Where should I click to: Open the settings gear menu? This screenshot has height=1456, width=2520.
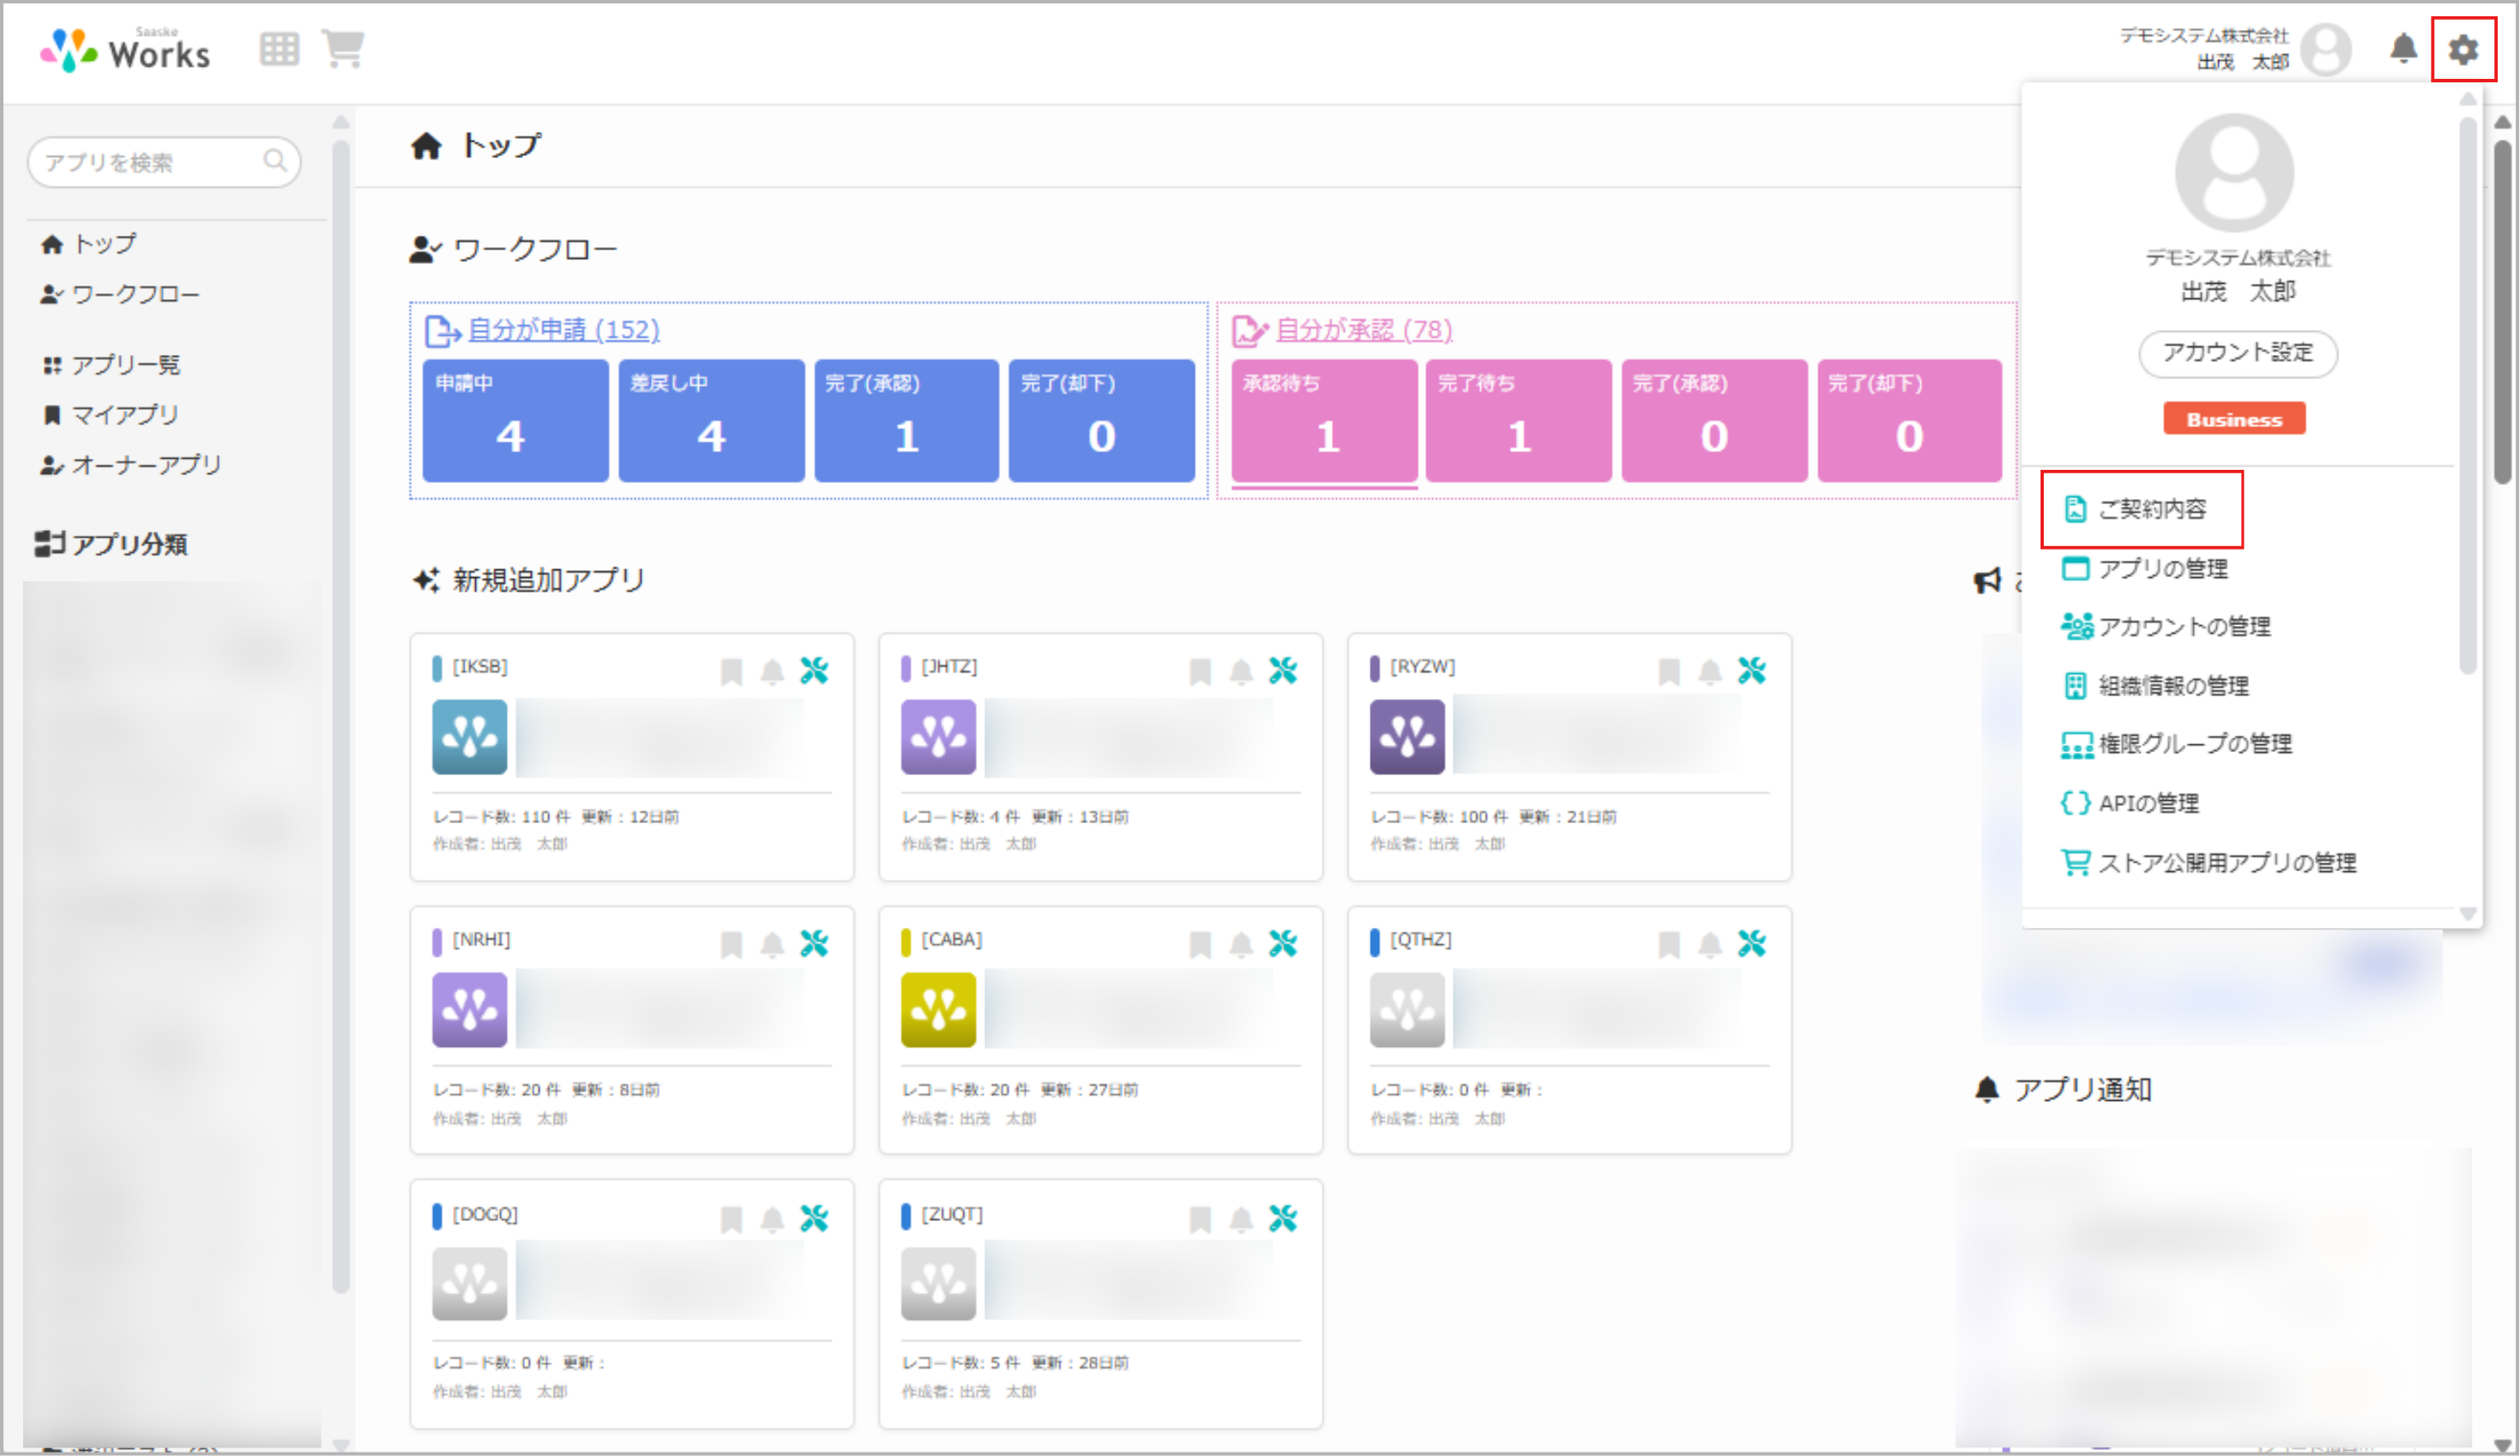(x=2463, y=49)
